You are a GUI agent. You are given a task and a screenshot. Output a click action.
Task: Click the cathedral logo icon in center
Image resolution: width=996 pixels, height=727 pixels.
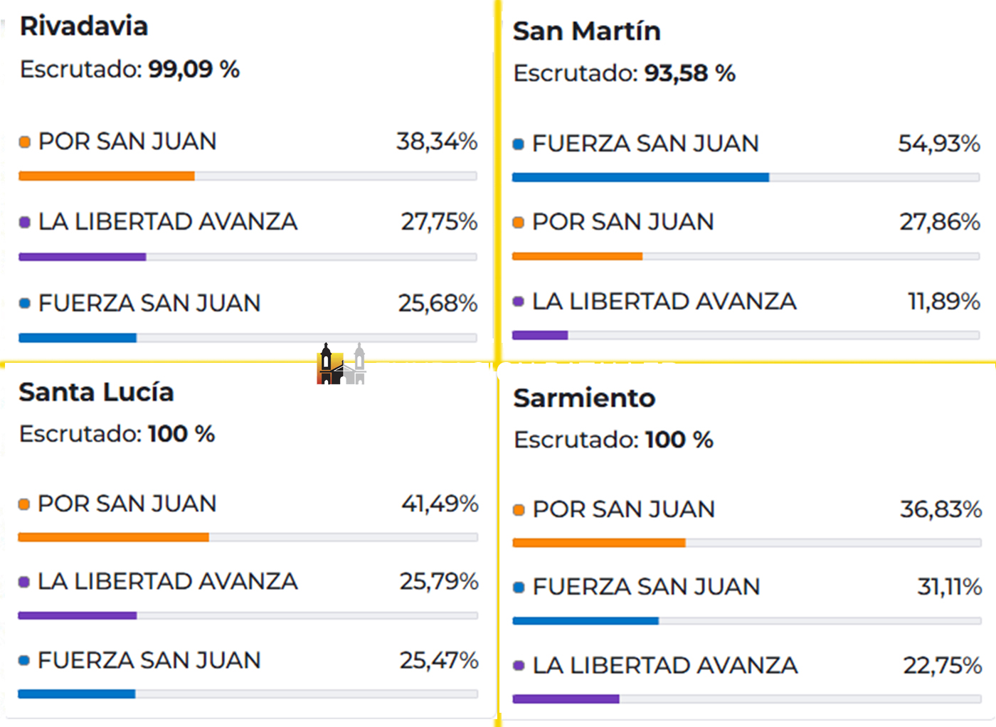click(x=341, y=364)
